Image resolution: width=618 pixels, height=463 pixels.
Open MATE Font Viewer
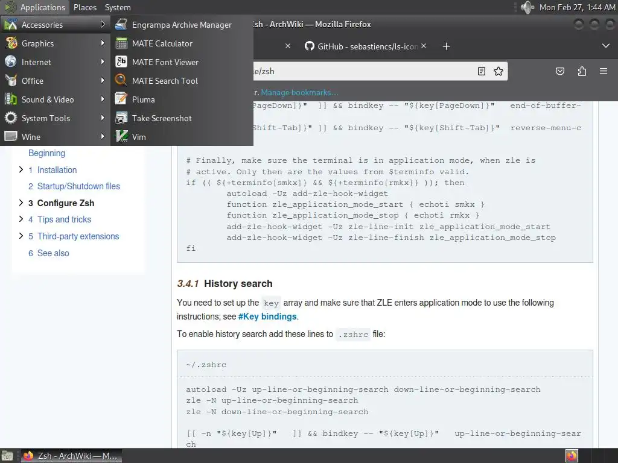tap(182, 62)
